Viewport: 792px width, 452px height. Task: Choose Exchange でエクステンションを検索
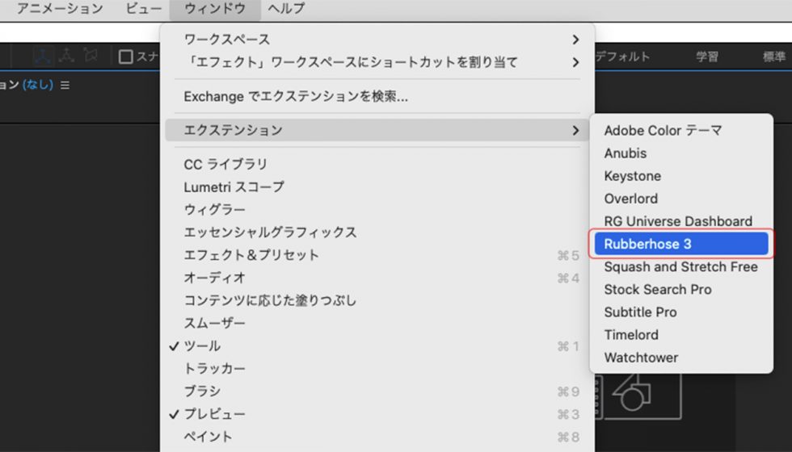point(377,96)
